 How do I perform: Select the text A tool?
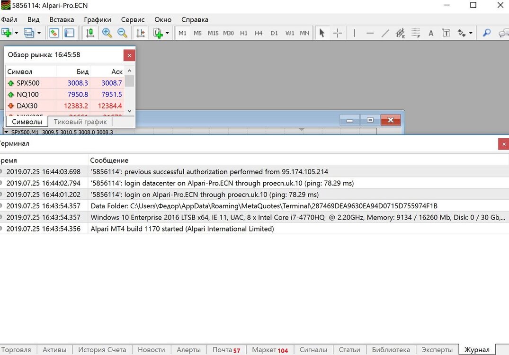tap(431, 33)
